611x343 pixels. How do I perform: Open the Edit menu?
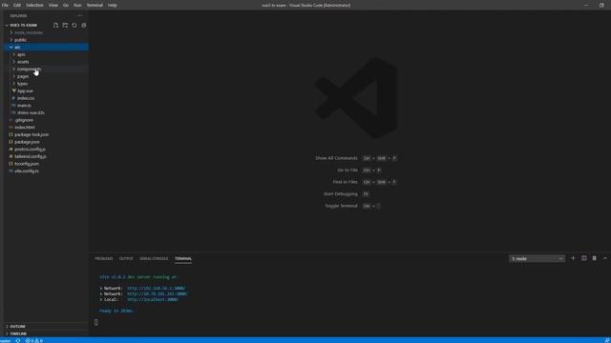pyautogui.click(x=17, y=5)
